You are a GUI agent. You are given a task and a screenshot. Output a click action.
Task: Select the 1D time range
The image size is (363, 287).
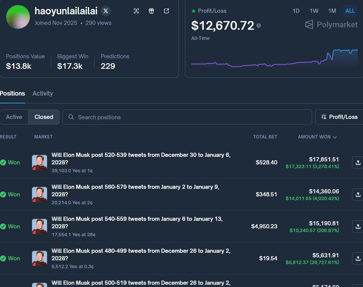click(x=296, y=11)
